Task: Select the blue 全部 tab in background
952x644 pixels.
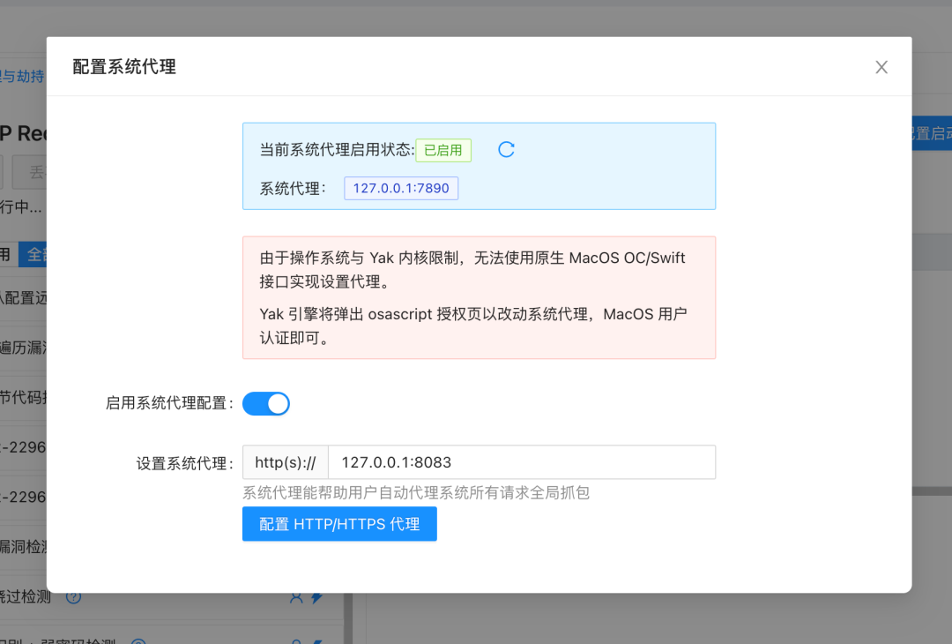Action: point(33,255)
